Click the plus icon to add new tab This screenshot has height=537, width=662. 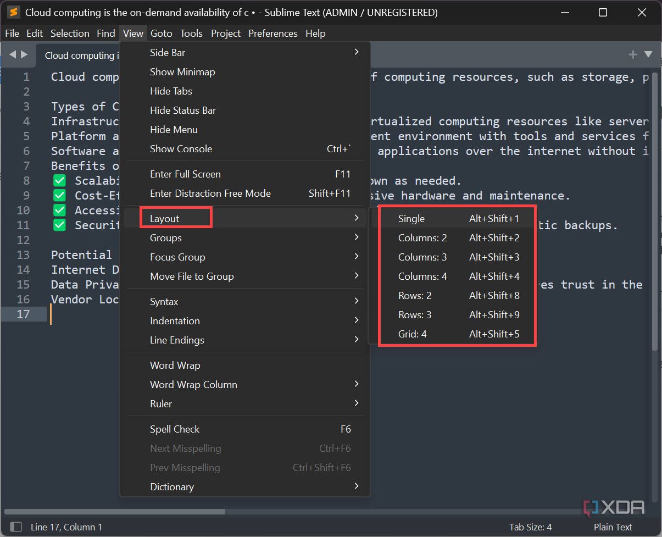point(633,54)
